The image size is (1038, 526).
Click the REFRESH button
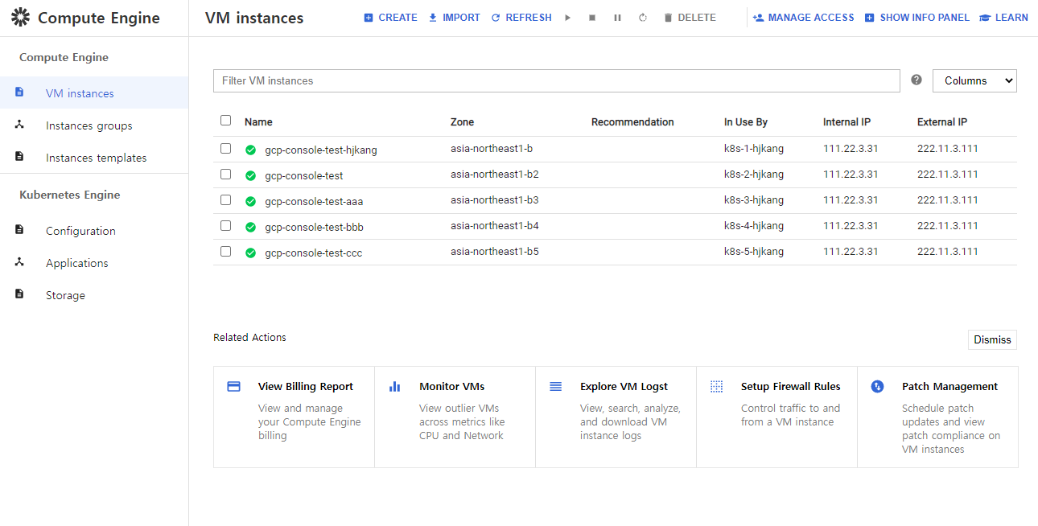click(x=521, y=18)
